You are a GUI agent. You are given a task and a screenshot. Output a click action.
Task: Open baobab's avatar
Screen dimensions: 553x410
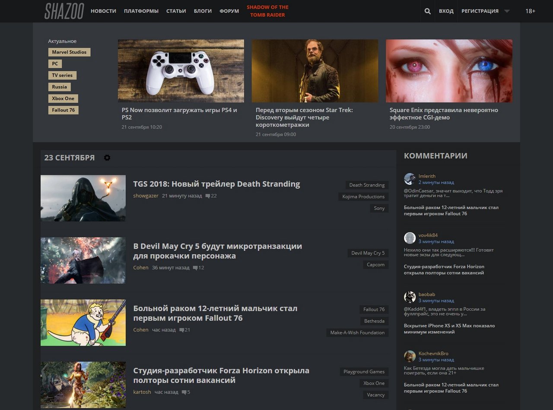click(x=410, y=297)
